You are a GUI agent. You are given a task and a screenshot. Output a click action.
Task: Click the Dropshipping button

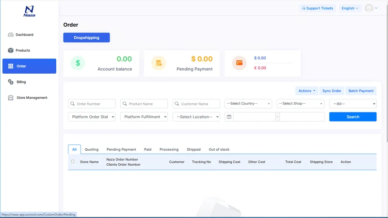[x=86, y=38]
